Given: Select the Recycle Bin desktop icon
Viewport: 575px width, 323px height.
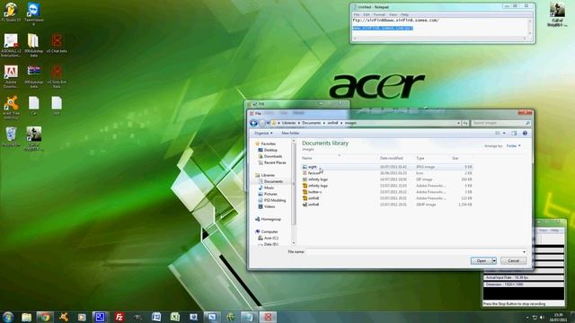Looking at the screenshot, I should 11,136.
